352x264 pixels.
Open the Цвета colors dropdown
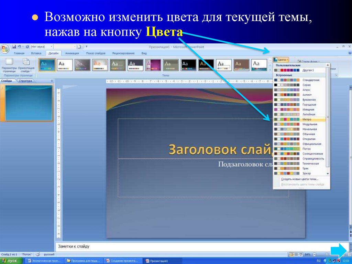[x=281, y=60]
